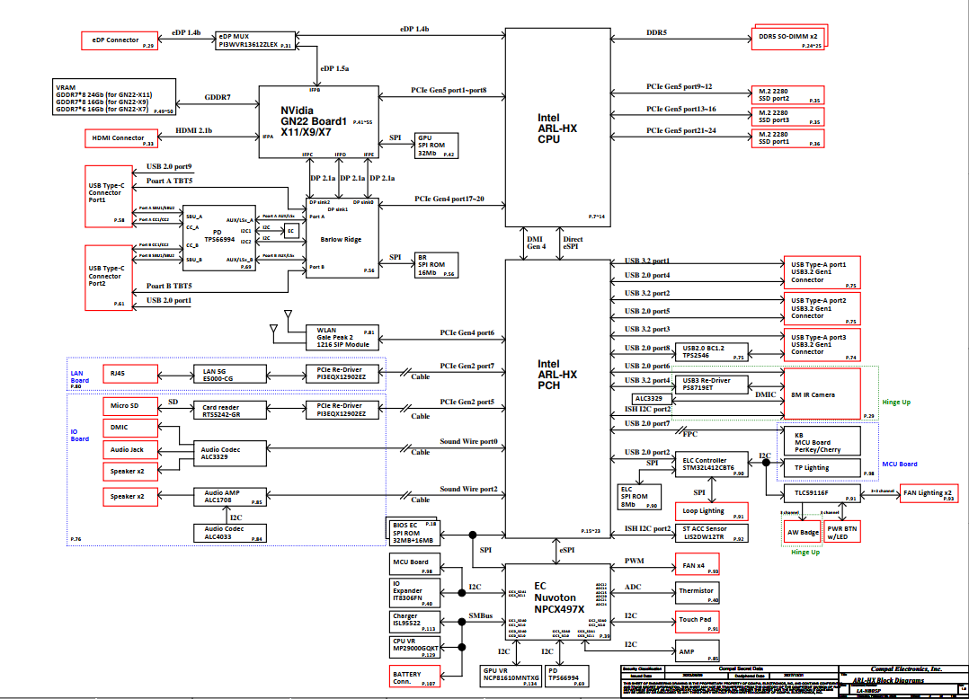Select the Barlow Ridge block
The height and width of the screenshot is (699, 969).
(x=342, y=239)
